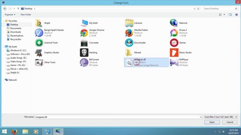Open Game + Pic (G:) drive
This screenshot has width=241, height=135.
pyautogui.click(x=18, y=65)
